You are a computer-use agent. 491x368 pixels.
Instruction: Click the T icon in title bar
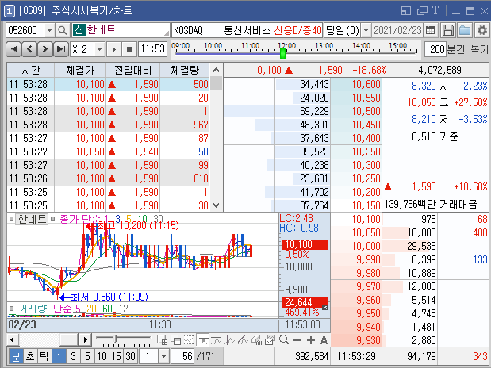coord(435,10)
